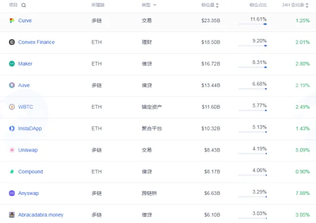Screen dimensions: 316x223
Task: Click the 所属链 column header
Action: (x=98, y=5)
